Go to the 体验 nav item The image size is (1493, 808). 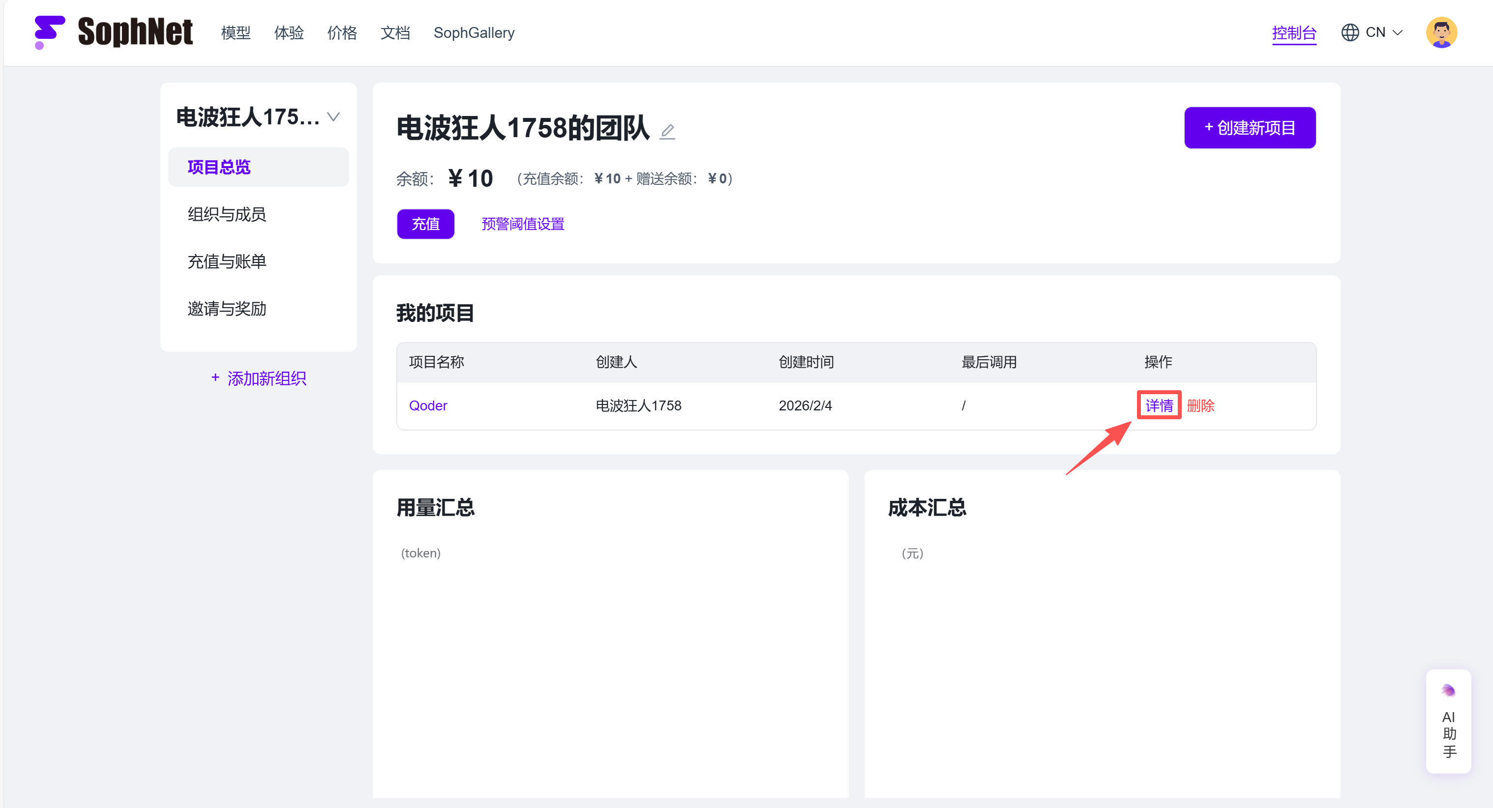click(x=289, y=33)
